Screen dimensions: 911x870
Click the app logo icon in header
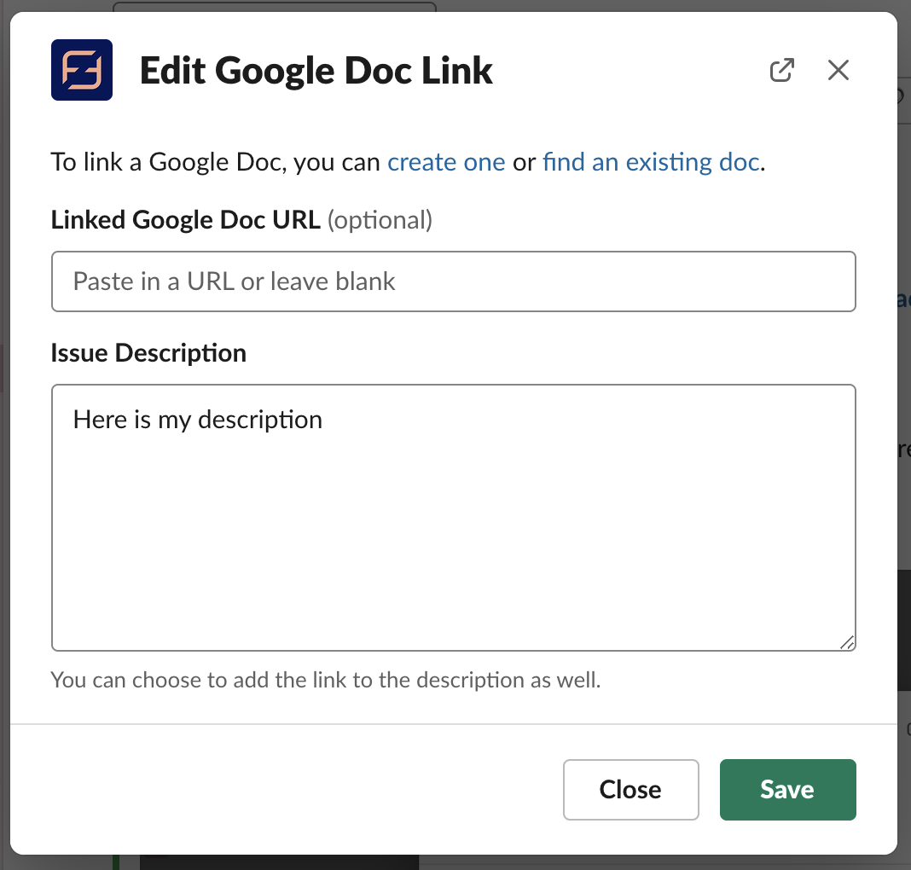pyautogui.click(x=82, y=70)
